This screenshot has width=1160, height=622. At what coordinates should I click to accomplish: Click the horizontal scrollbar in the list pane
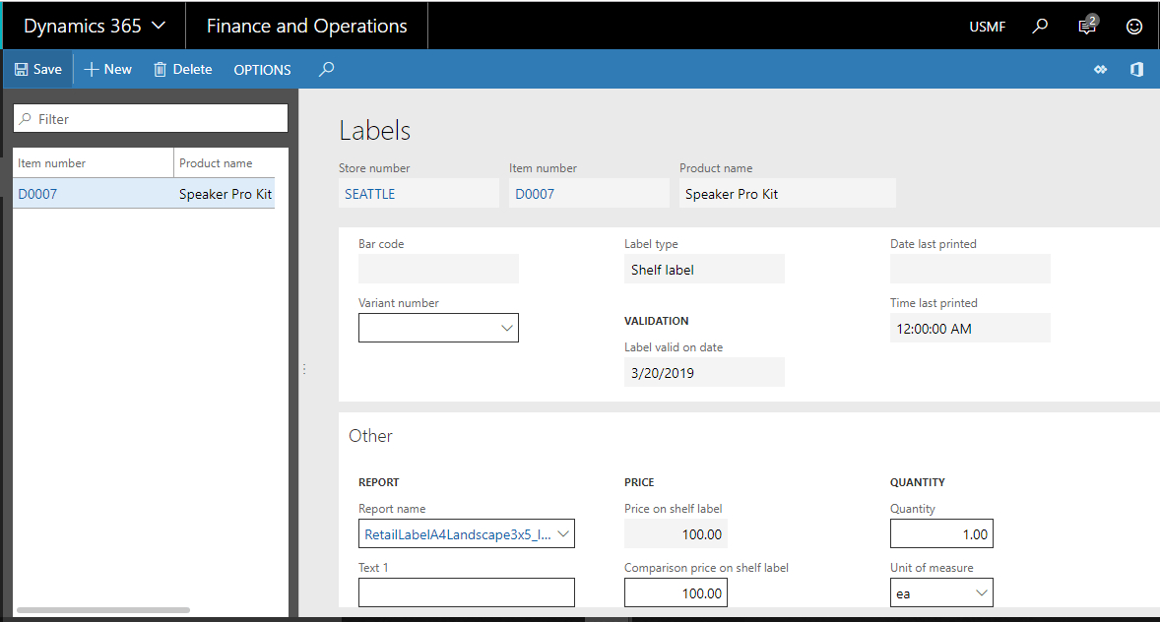(x=103, y=610)
